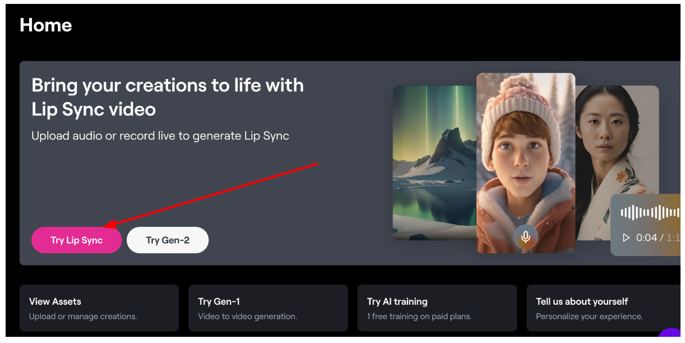Open the View Assets card
This screenshot has width=685, height=343.
[x=99, y=308]
